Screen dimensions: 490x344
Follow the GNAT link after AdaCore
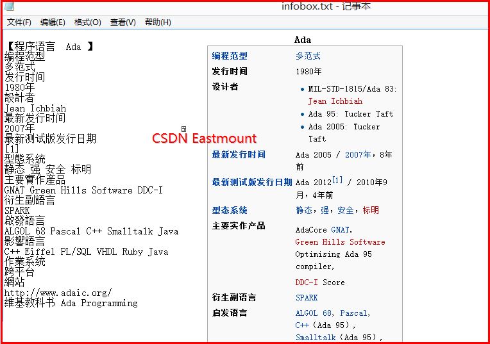click(x=340, y=230)
